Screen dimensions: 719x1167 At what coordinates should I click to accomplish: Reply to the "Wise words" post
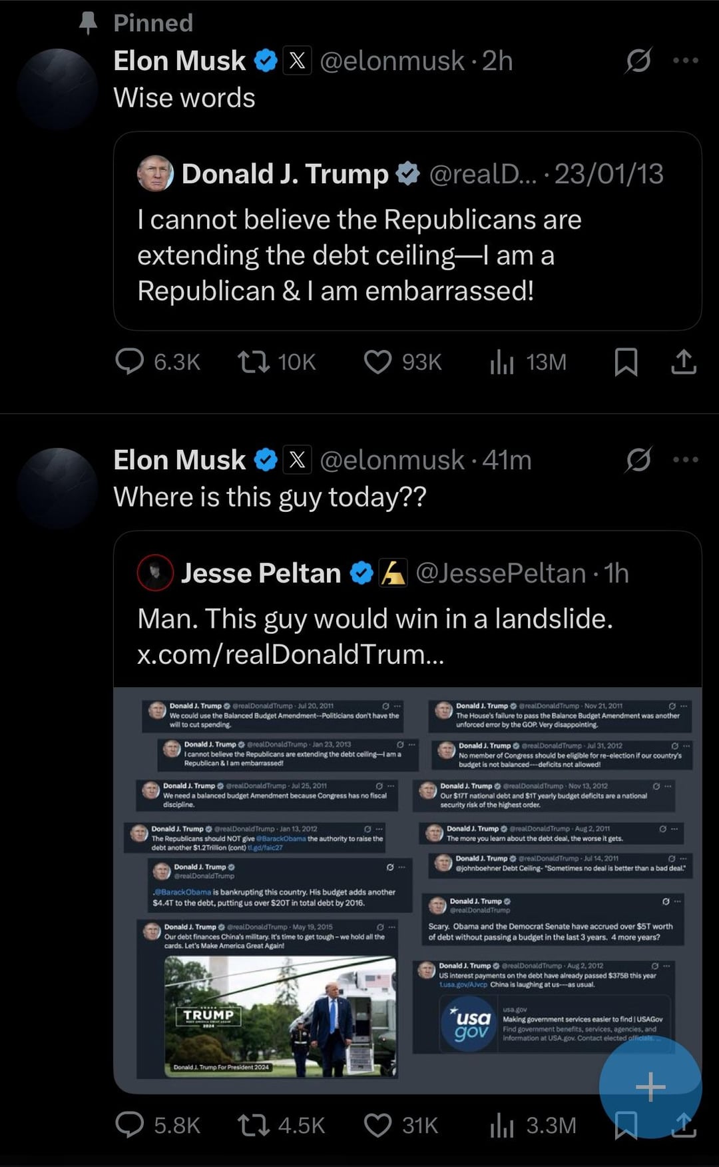130,362
